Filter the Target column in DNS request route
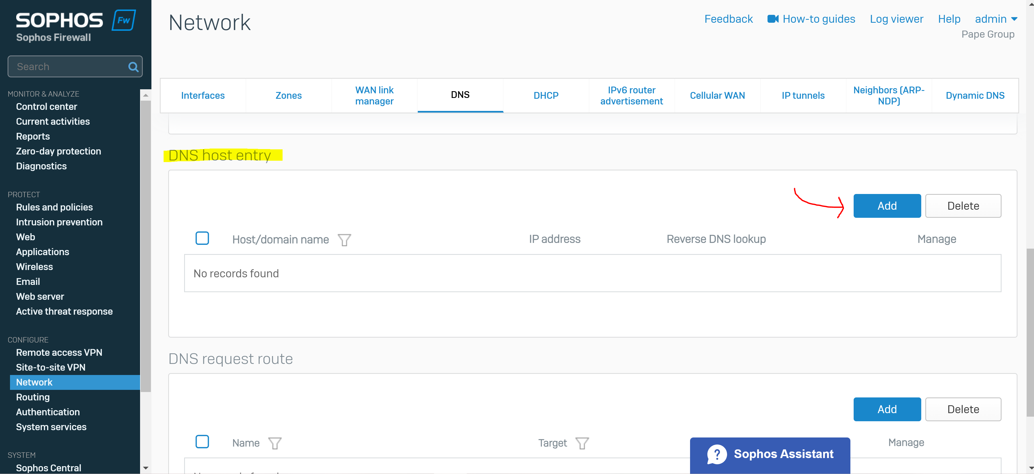 point(582,443)
